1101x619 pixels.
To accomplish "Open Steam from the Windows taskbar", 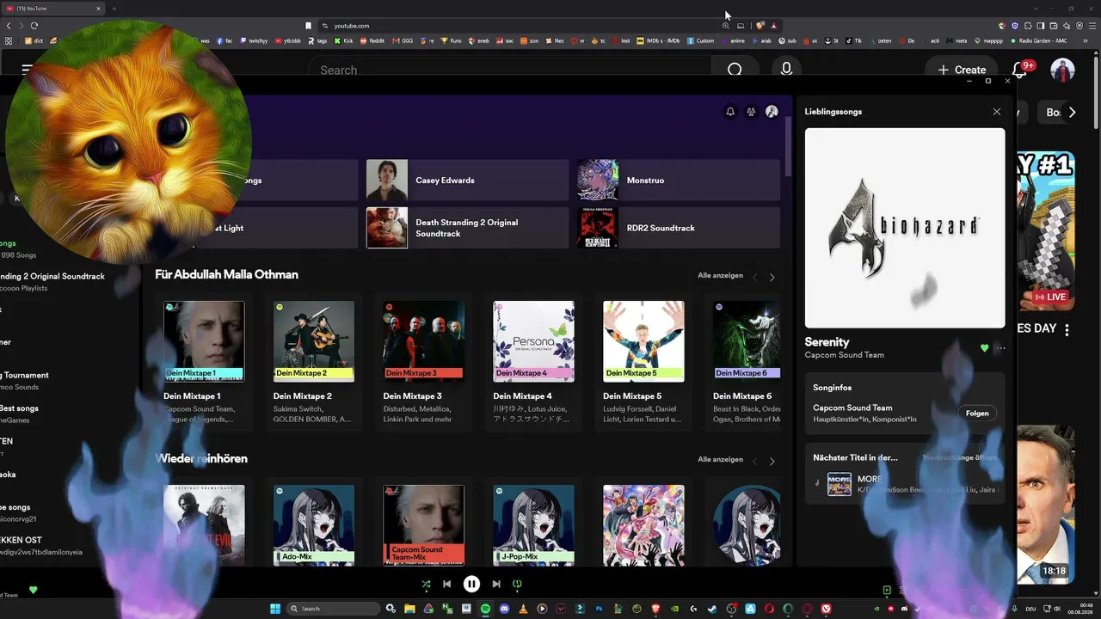I will pyautogui.click(x=712, y=609).
